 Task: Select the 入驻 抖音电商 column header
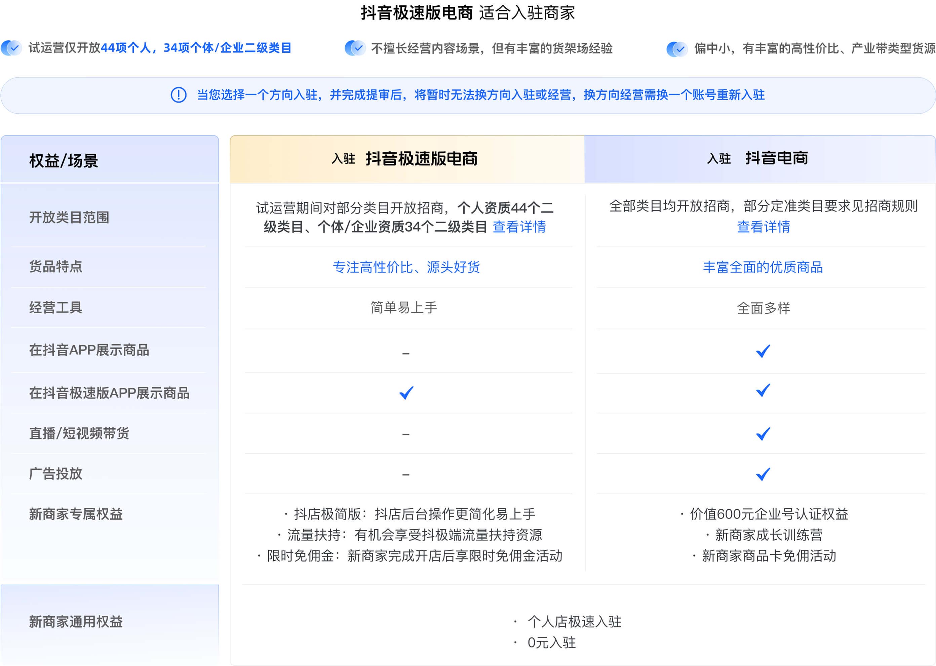[x=760, y=159]
